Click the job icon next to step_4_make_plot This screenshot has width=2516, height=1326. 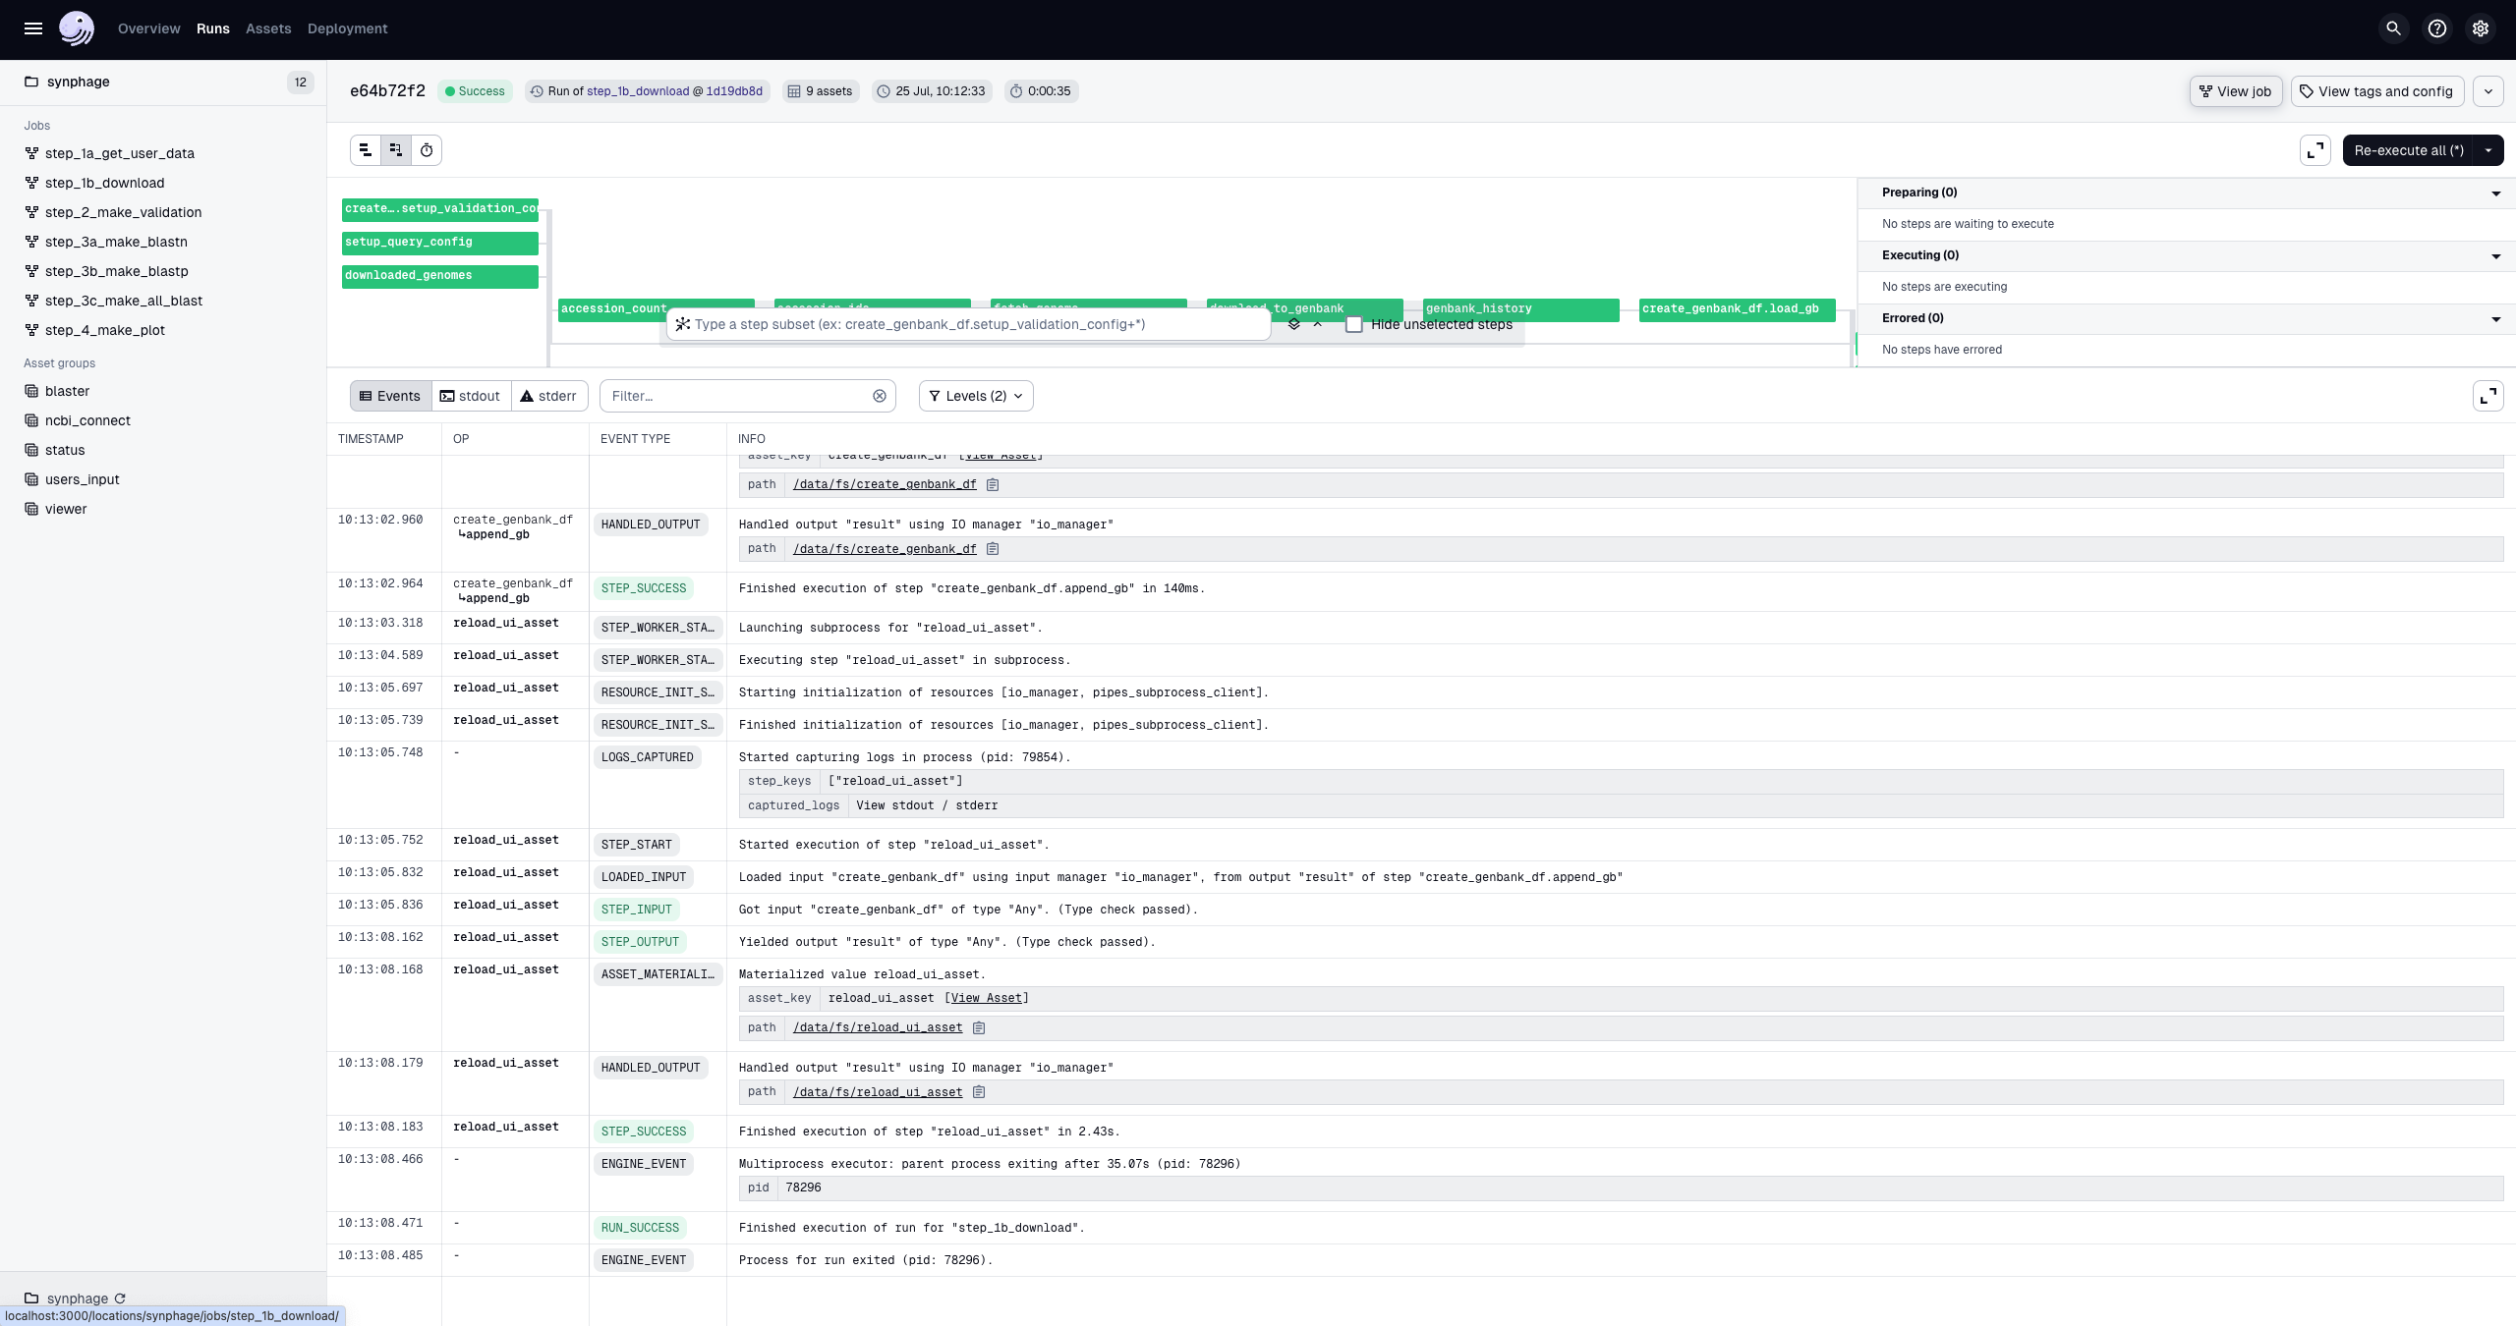click(x=31, y=330)
